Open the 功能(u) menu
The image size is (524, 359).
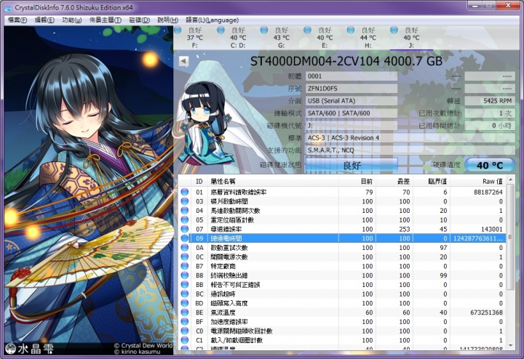pos(72,20)
